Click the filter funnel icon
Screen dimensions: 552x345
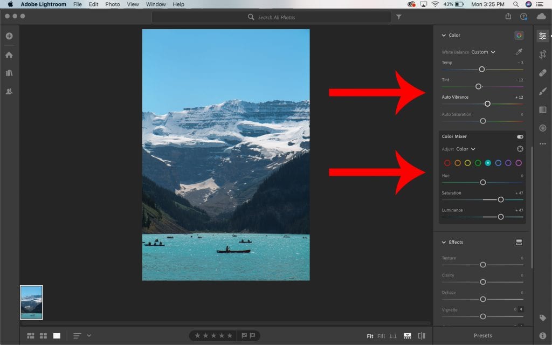pyautogui.click(x=398, y=17)
